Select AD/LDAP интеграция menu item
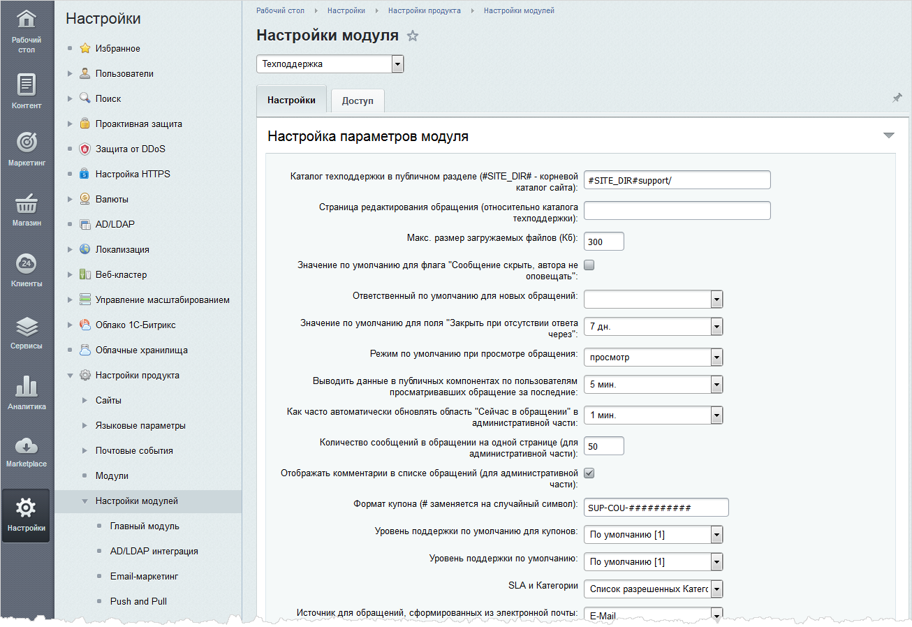This screenshot has width=912, height=627. (x=154, y=551)
